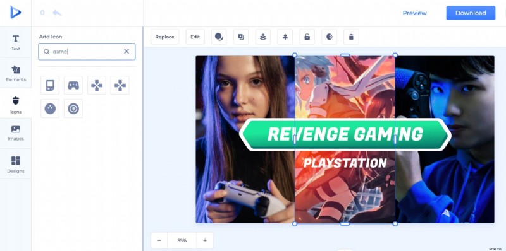Delete selection with the trash icon
Image resolution: width=506 pixels, height=251 pixels.
[x=351, y=37]
